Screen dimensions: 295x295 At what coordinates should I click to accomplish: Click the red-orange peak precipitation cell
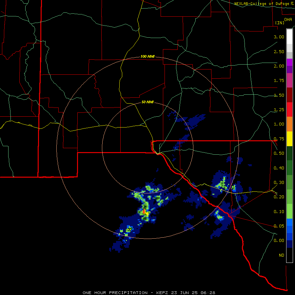pyautogui.click(x=144, y=211)
